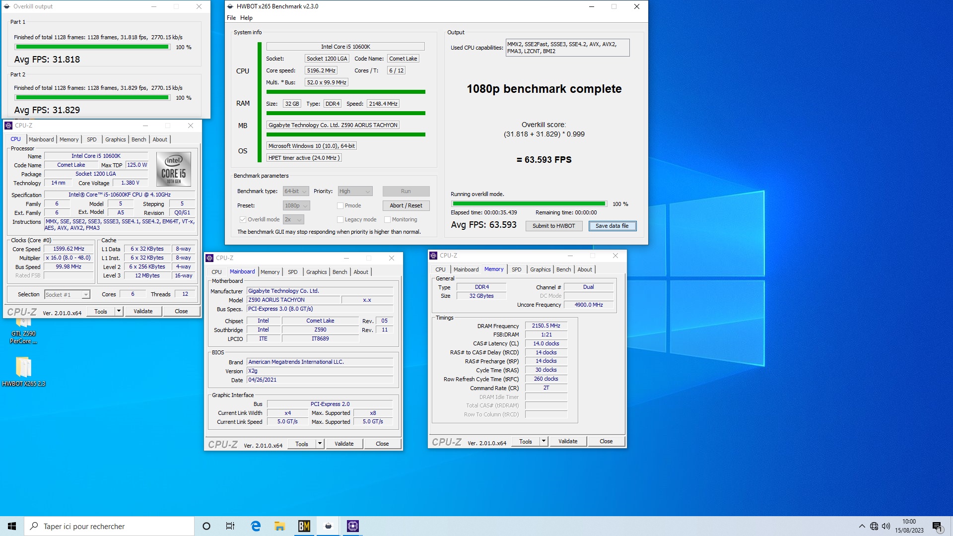Click the Overkill output window title icon
Screen dimensions: 953x536
[x=7, y=6]
